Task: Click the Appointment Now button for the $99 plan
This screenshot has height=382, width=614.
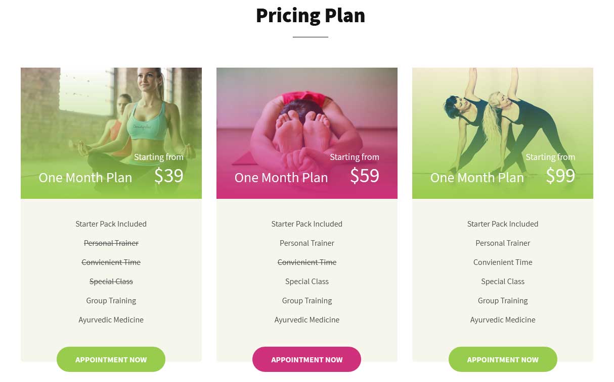Action: pos(503,359)
